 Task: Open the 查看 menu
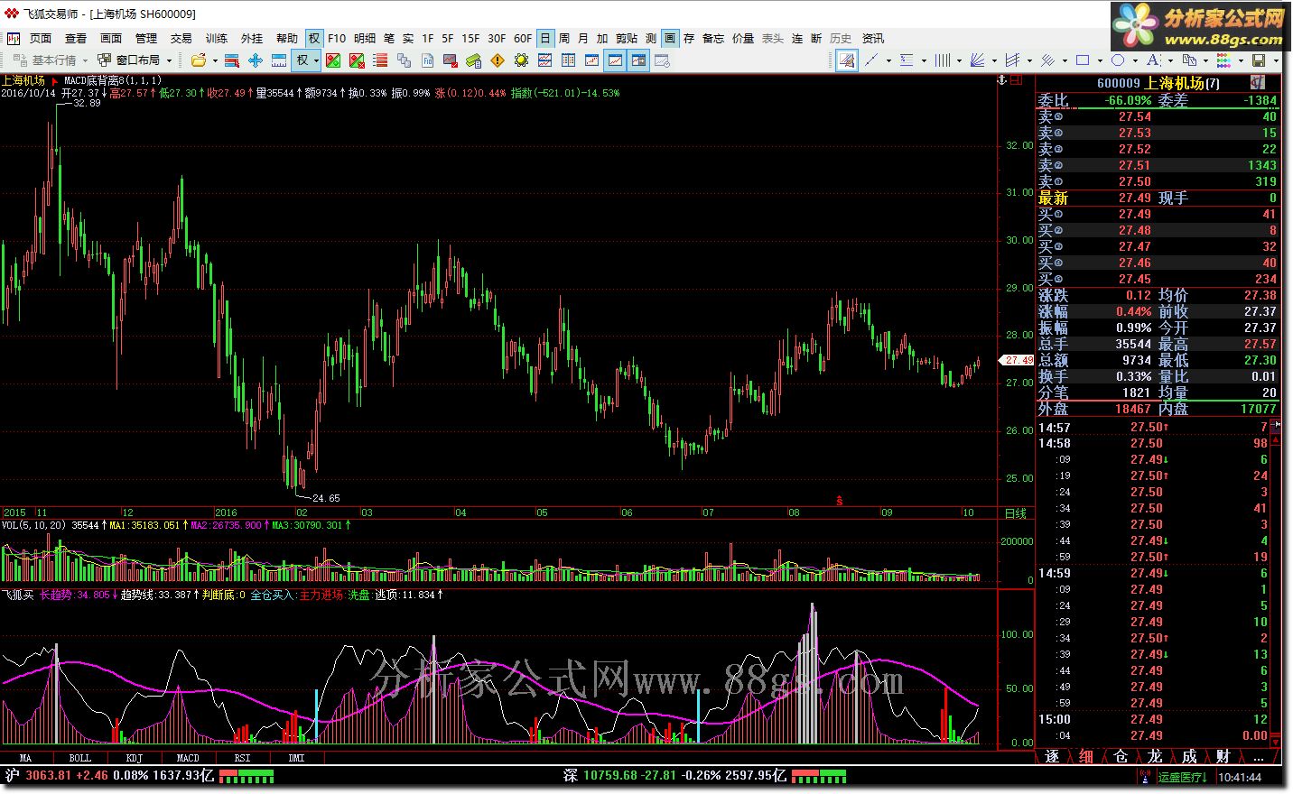point(76,38)
